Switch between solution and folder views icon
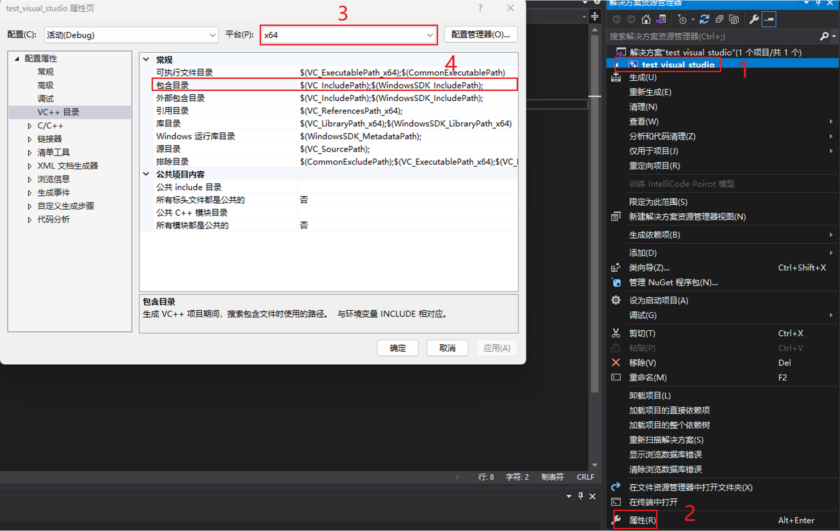 pyautogui.click(x=661, y=19)
